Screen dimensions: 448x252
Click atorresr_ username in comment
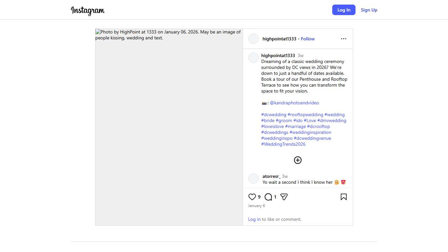[x=271, y=176]
